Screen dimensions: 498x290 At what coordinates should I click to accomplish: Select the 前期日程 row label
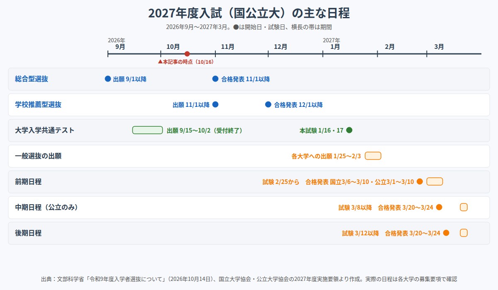(x=28, y=181)
